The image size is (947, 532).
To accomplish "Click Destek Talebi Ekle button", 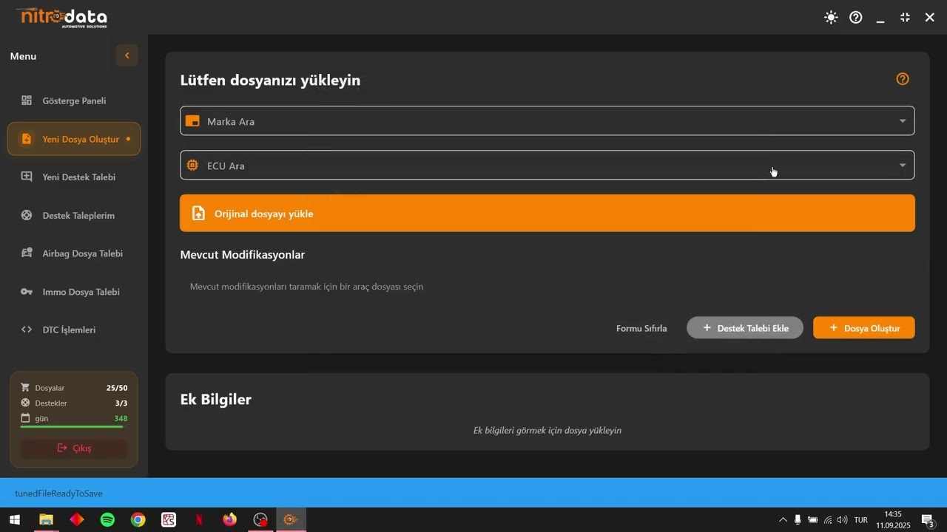I will coord(745,328).
